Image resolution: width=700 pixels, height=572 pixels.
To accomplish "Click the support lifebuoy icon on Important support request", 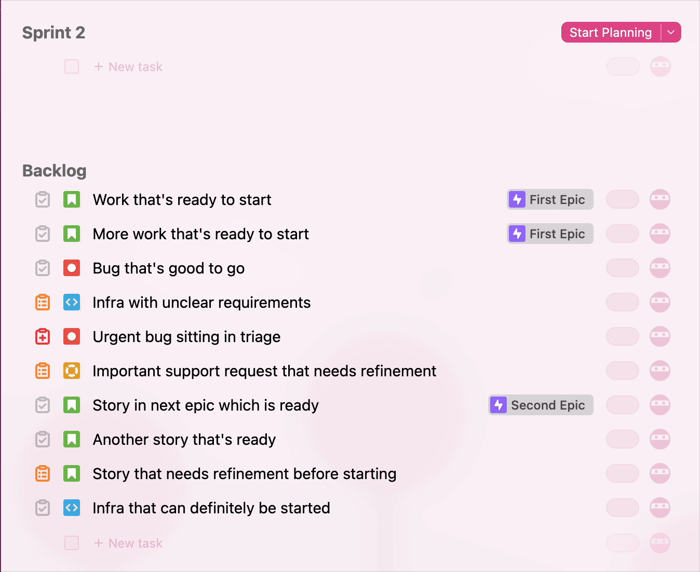I will [72, 371].
